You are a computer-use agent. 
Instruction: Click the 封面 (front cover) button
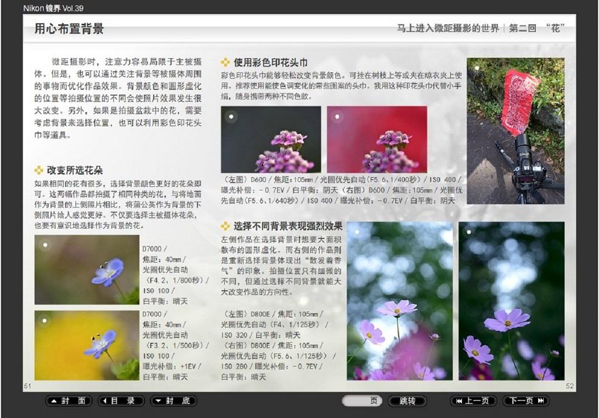pos(69,401)
